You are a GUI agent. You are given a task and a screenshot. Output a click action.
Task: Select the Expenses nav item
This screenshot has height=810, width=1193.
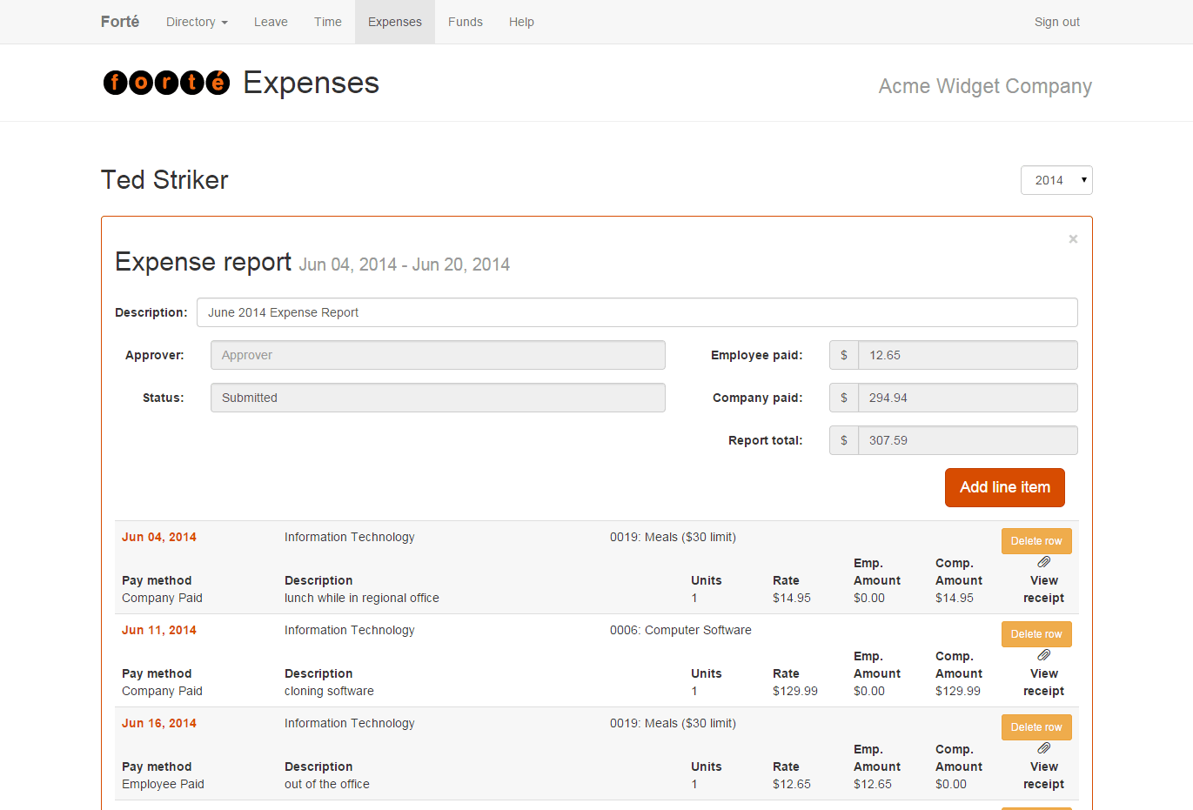click(x=395, y=22)
